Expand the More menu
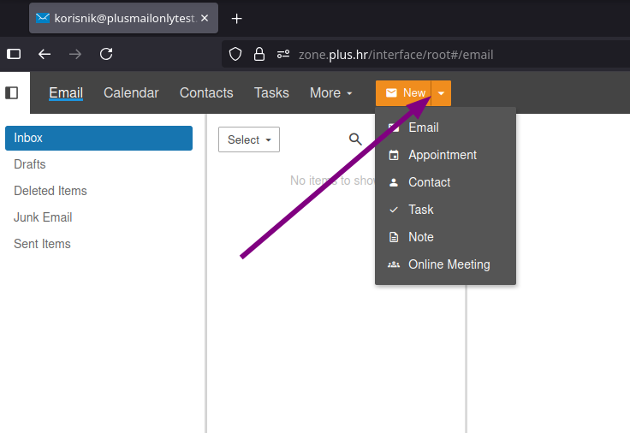 [331, 92]
